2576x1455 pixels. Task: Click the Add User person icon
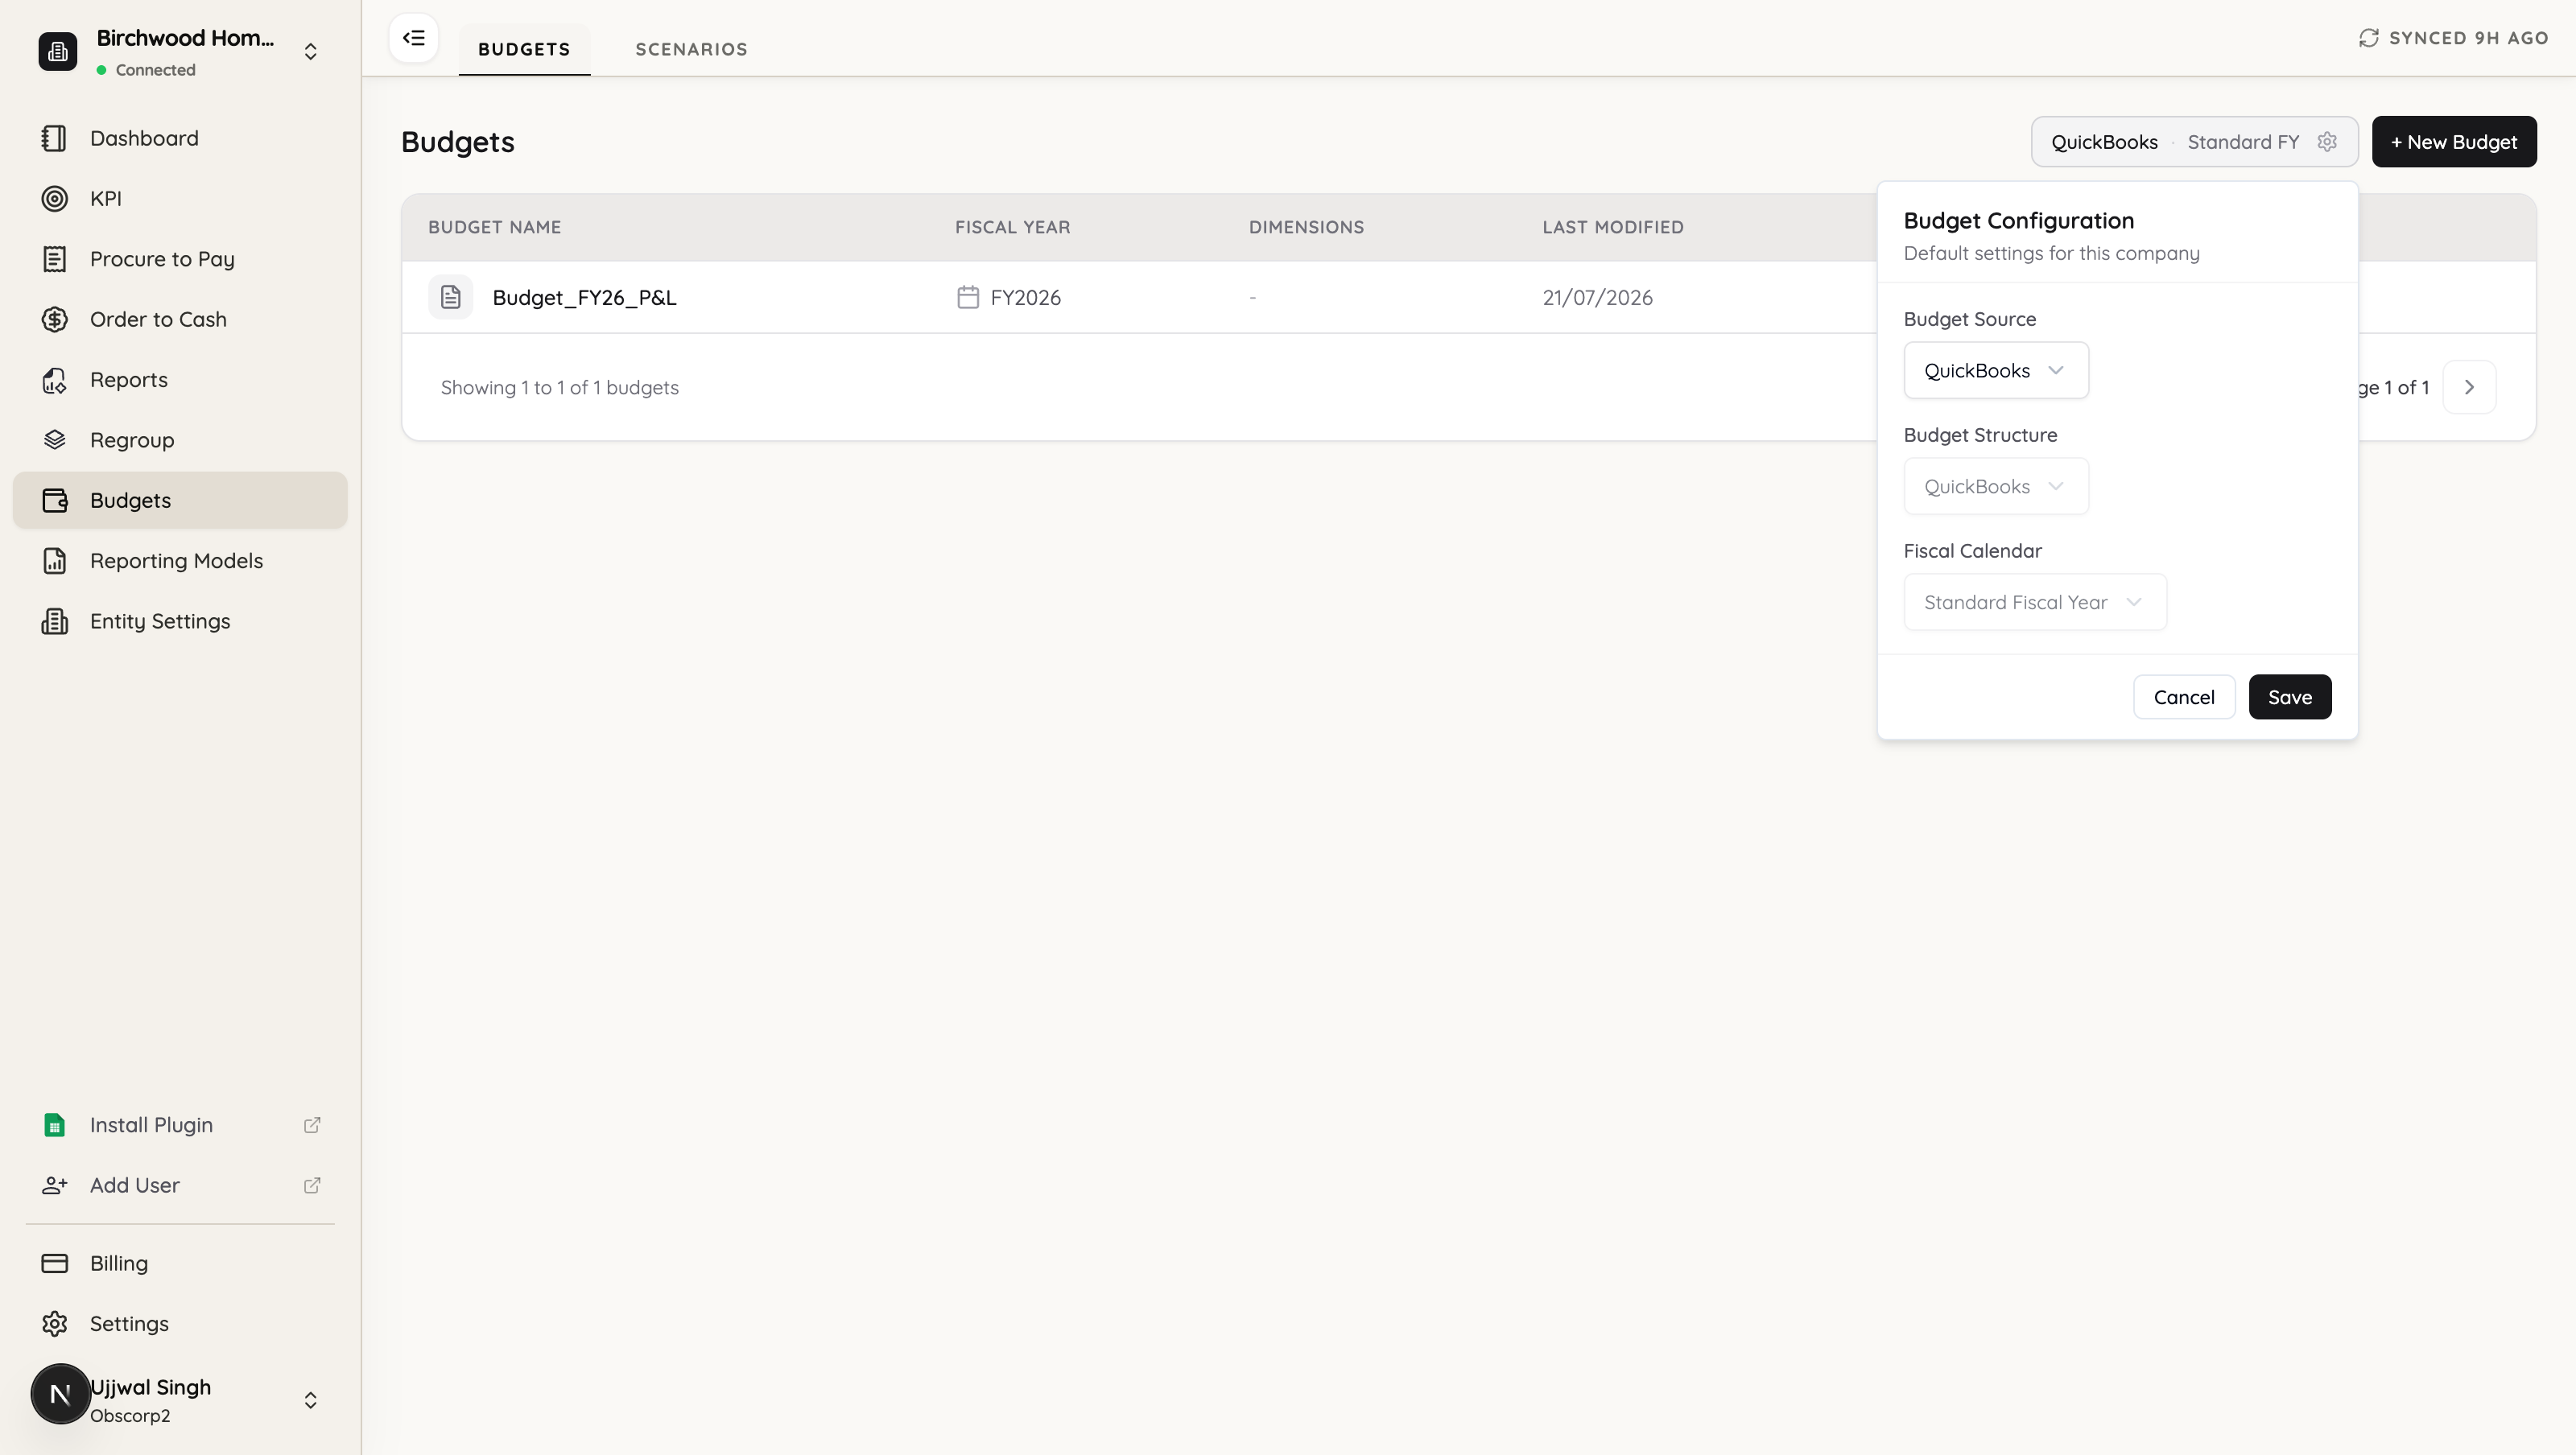tap(55, 1185)
